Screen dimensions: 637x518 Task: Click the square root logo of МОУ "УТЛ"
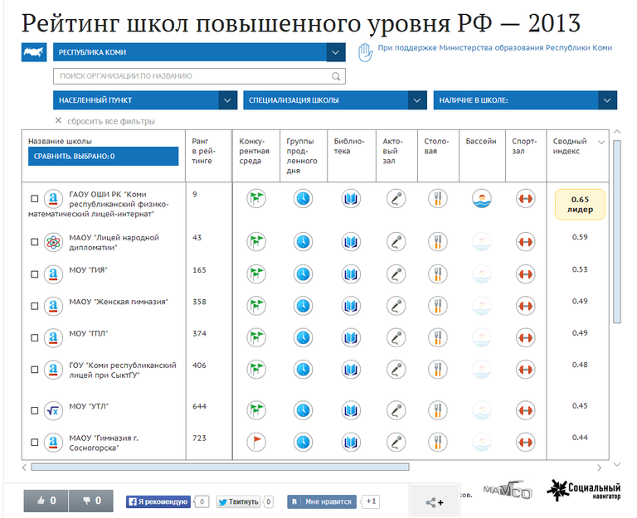tap(53, 411)
